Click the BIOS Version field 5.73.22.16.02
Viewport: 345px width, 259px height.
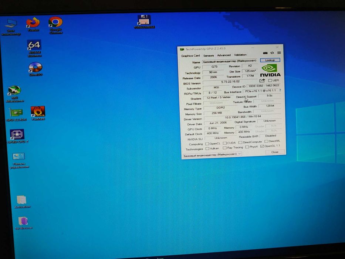230,82
